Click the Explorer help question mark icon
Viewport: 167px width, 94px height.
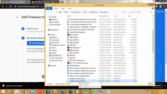153,8
